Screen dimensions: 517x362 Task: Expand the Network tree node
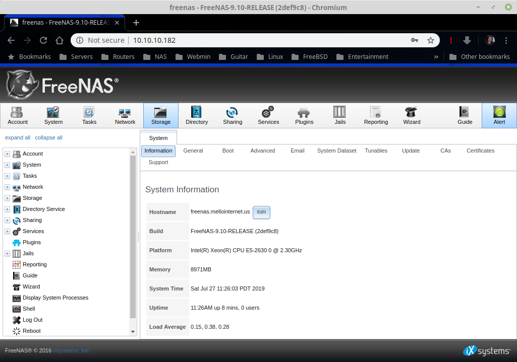pos(7,187)
